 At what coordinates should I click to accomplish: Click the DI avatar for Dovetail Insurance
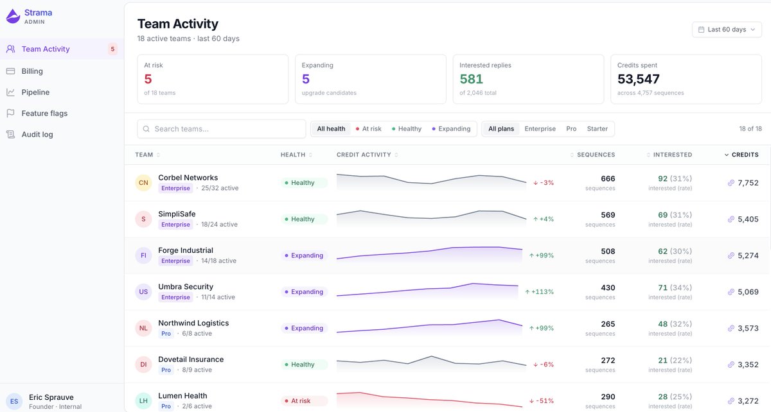[x=143, y=365]
